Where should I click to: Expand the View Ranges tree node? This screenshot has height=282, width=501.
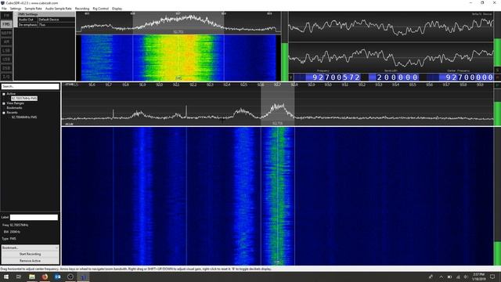point(4,103)
